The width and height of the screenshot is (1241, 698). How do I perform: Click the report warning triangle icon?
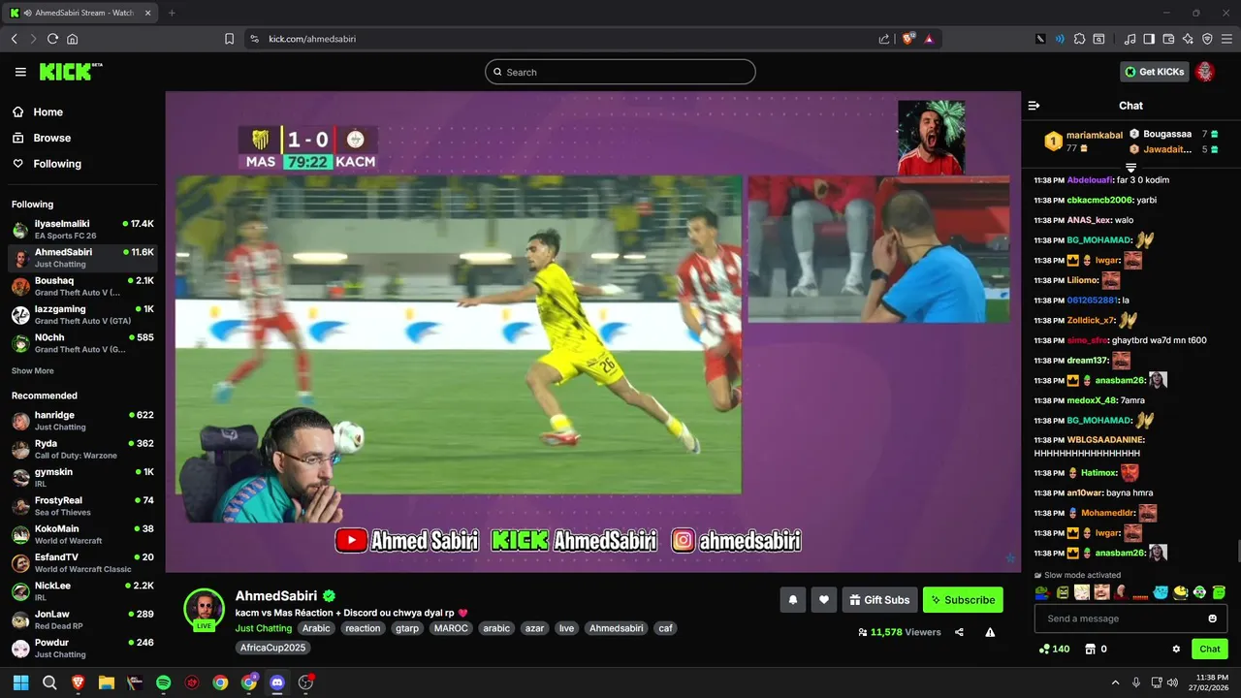pos(990,632)
